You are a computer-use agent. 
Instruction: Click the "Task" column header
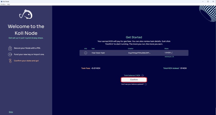93,49
